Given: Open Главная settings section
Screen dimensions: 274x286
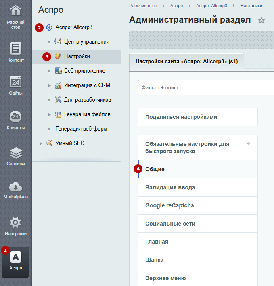Looking at the screenshot, I should [198, 242].
